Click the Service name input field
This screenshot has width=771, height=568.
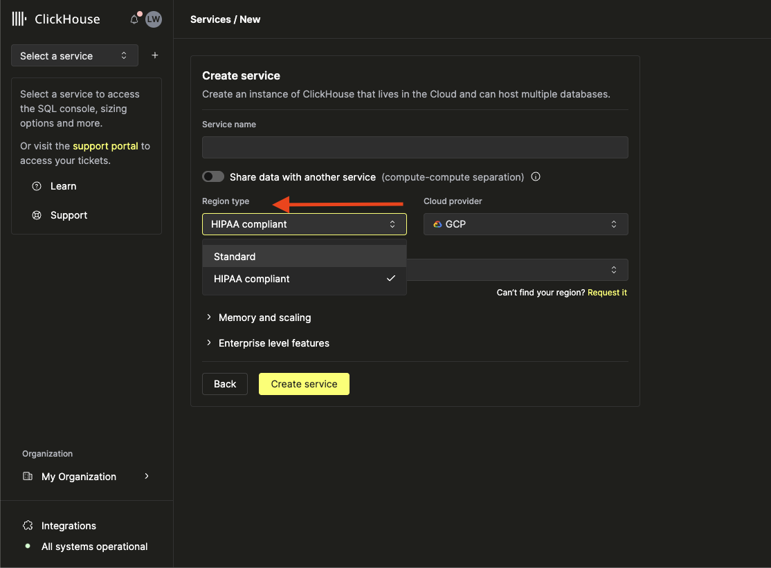pos(415,147)
